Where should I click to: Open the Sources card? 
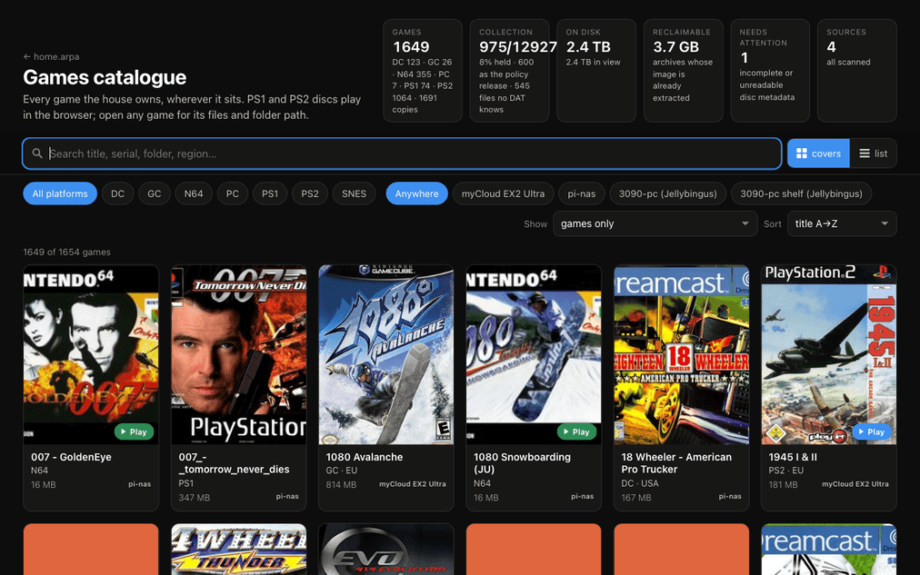pyautogui.click(x=856, y=70)
